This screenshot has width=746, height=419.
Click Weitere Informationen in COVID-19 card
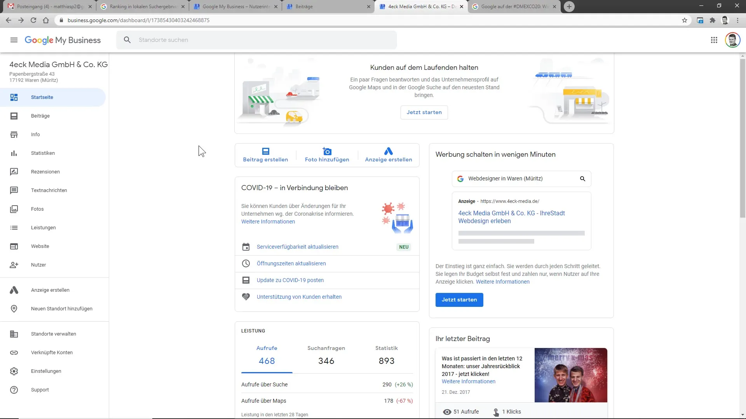coord(268,222)
